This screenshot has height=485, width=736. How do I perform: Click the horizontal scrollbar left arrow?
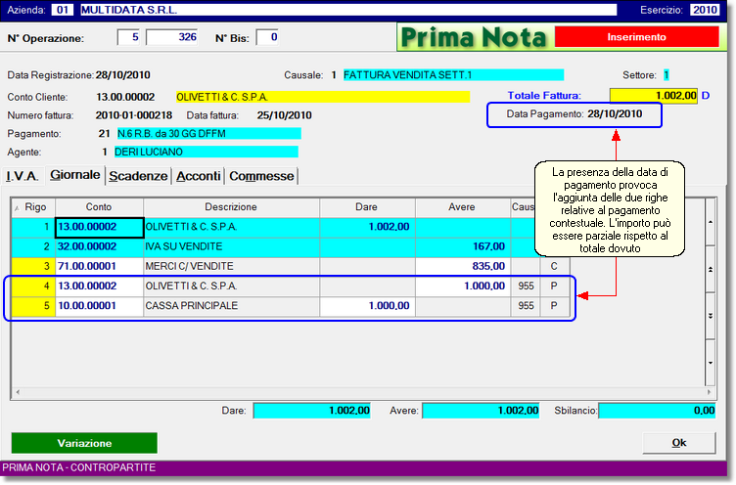18,392
